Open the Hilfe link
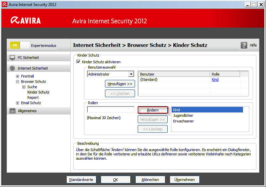 click(x=253, y=45)
